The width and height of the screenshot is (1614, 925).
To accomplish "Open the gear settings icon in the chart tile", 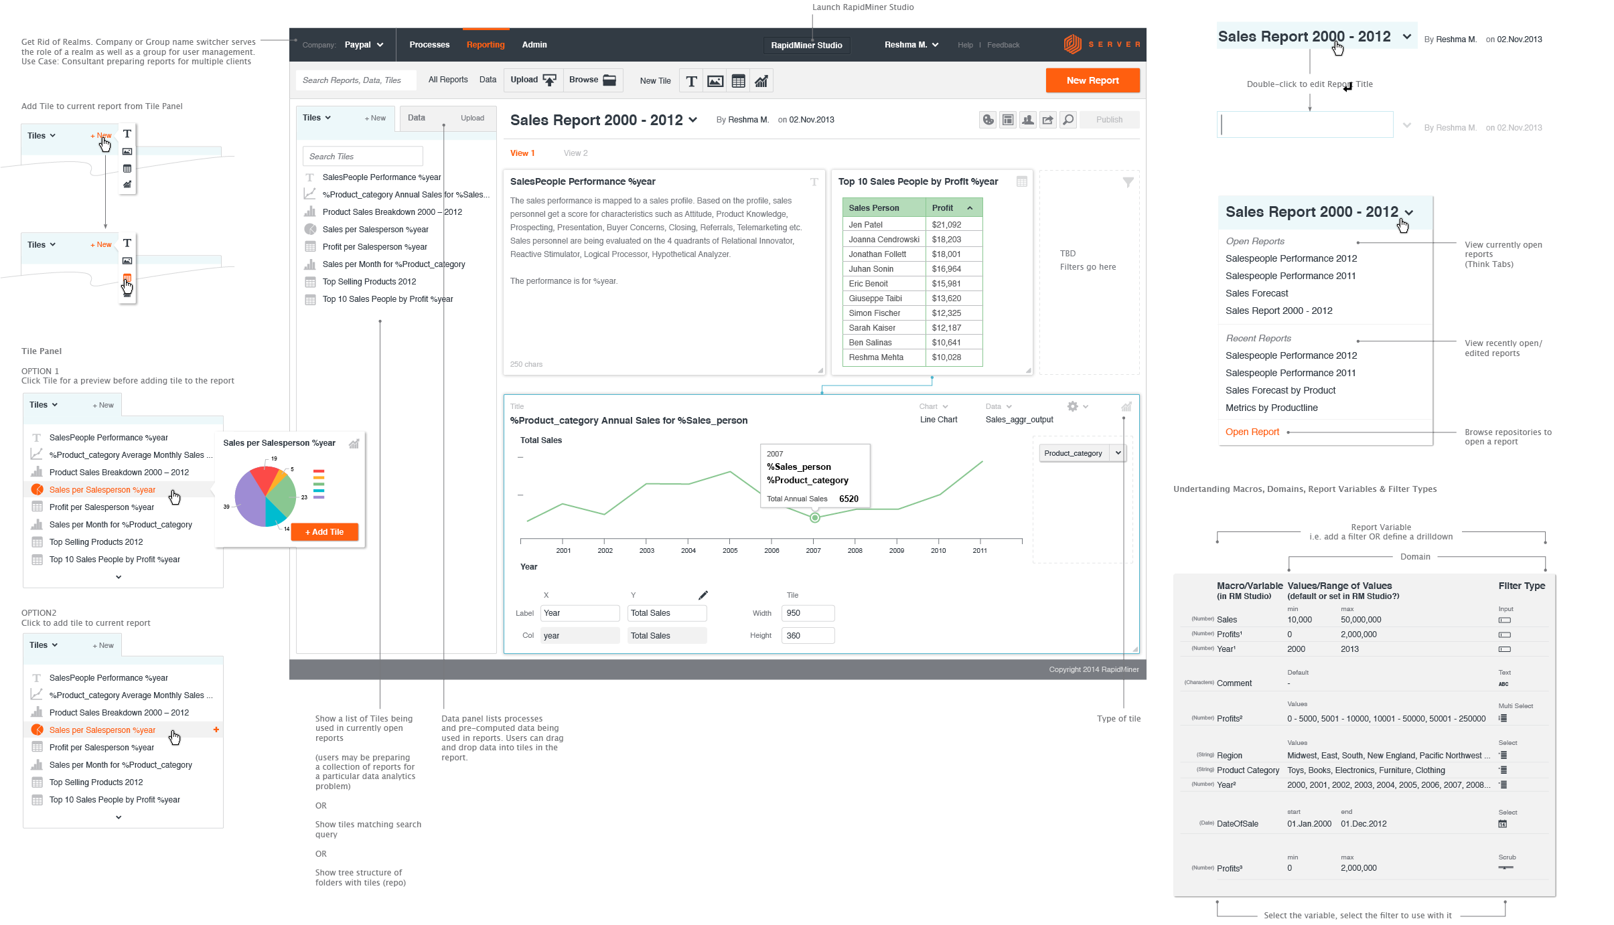I will [1073, 406].
